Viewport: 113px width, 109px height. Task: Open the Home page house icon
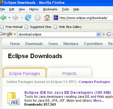click(47, 18)
